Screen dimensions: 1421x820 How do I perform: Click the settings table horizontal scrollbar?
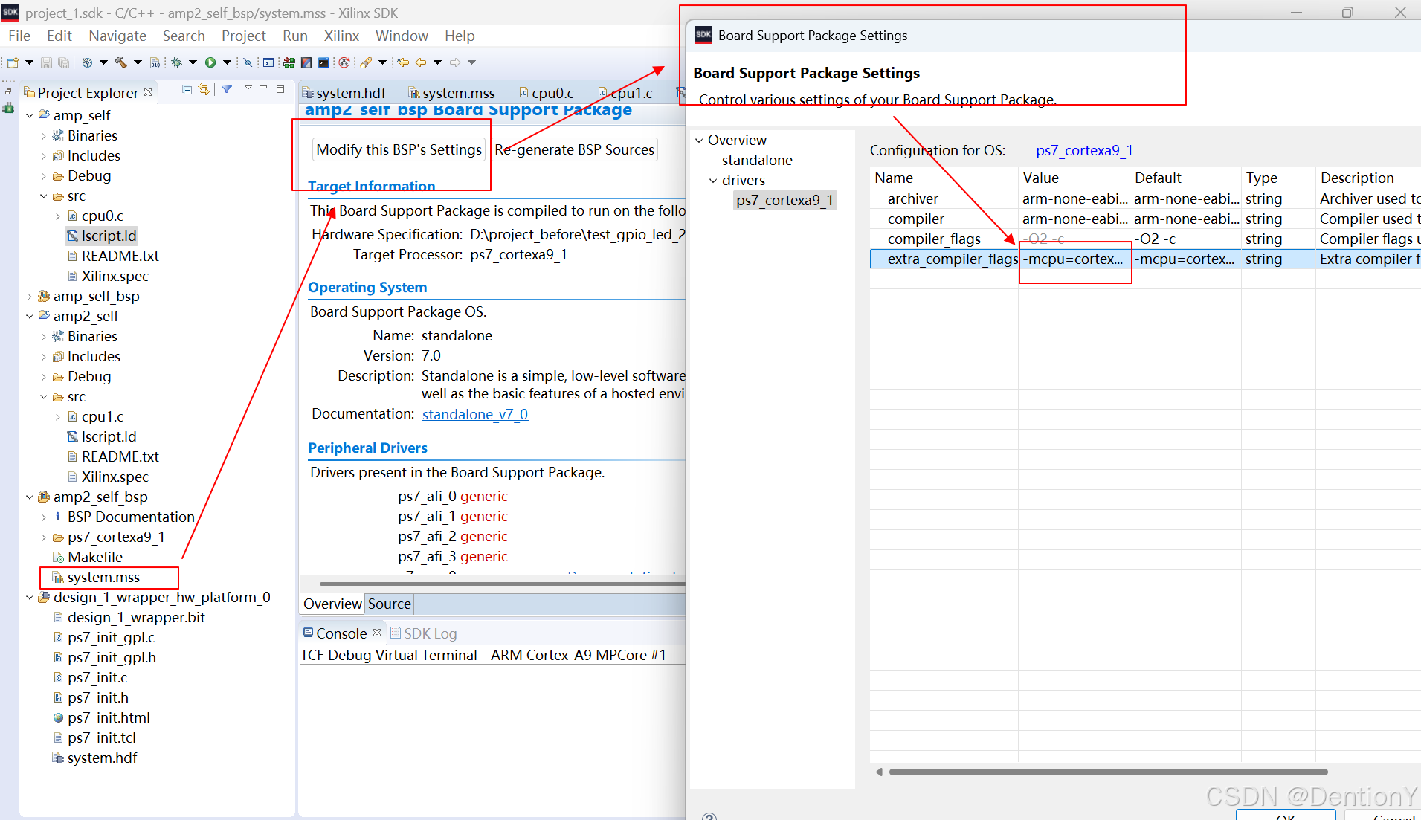tap(1108, 772)
